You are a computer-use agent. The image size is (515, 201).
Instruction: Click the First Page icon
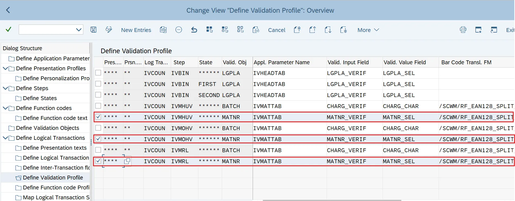[297, 30]
